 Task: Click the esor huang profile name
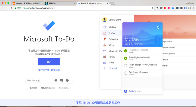pos(190,3)
